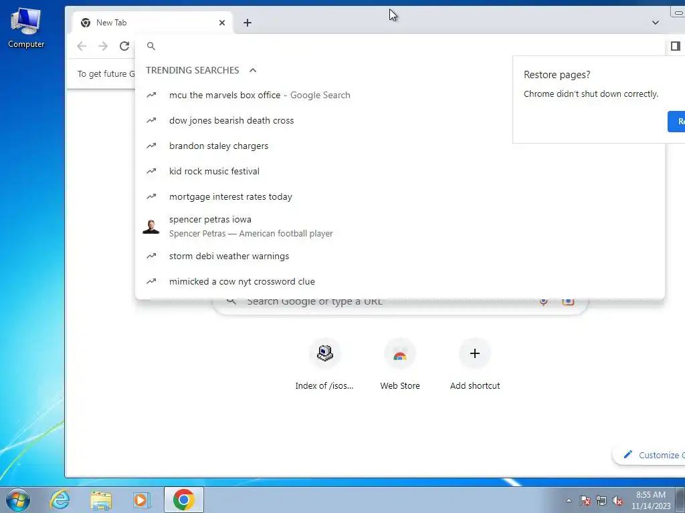Choose suggestion mimicked a cow nyt crossword clue
Image resolution: width=685 pixels, height=513 pixels.
pyautogui.click(x=400, y=281)
